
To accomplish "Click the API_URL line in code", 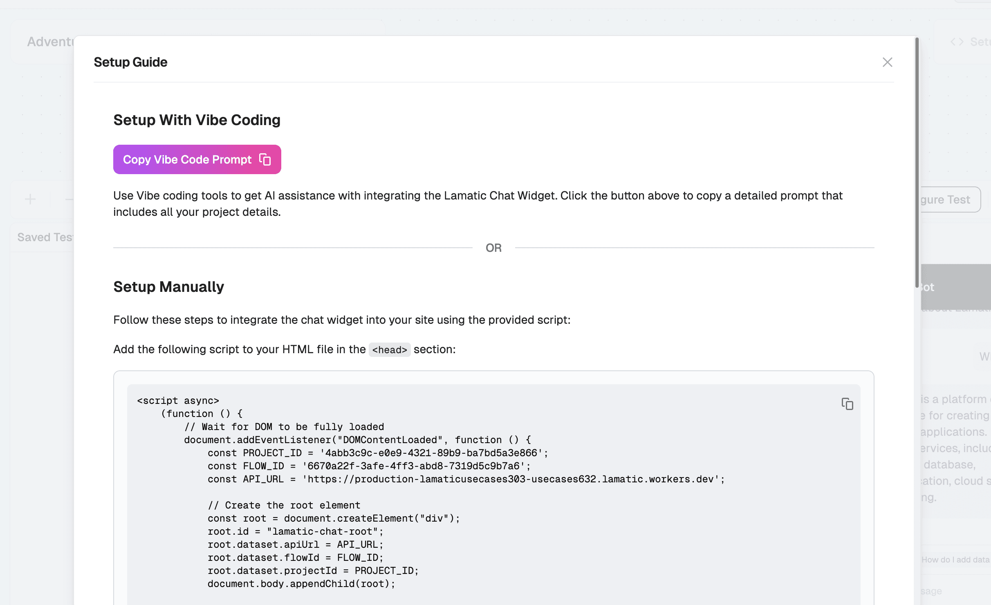I will 466,479.
